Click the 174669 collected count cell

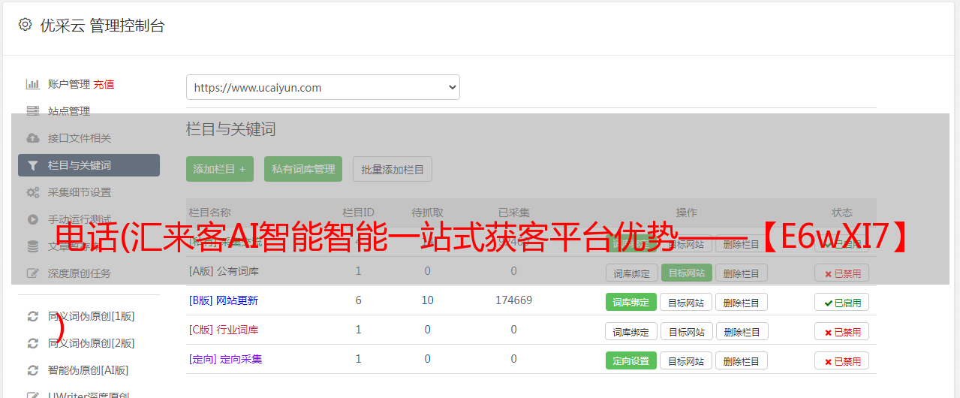coord(513,300)
